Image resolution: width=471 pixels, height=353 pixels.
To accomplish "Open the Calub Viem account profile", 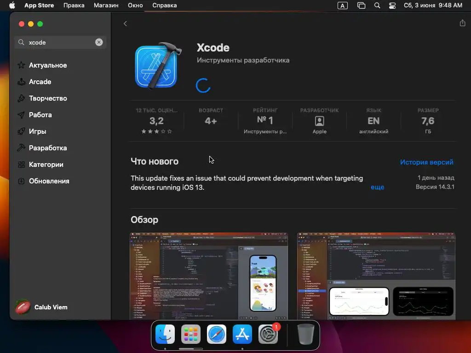I will [x=41, y=307].
